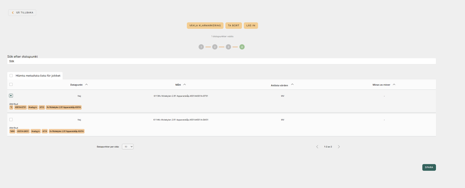Save changes with the SPARA button
The height and width of the screenshot is (188, 465).
429,167
